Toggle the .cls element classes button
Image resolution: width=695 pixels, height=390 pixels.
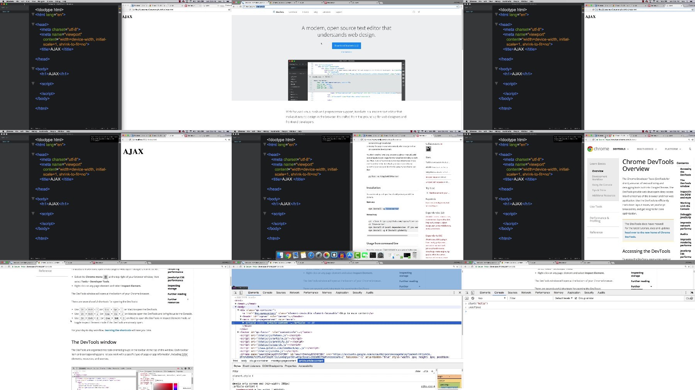[x=425, y=371]
